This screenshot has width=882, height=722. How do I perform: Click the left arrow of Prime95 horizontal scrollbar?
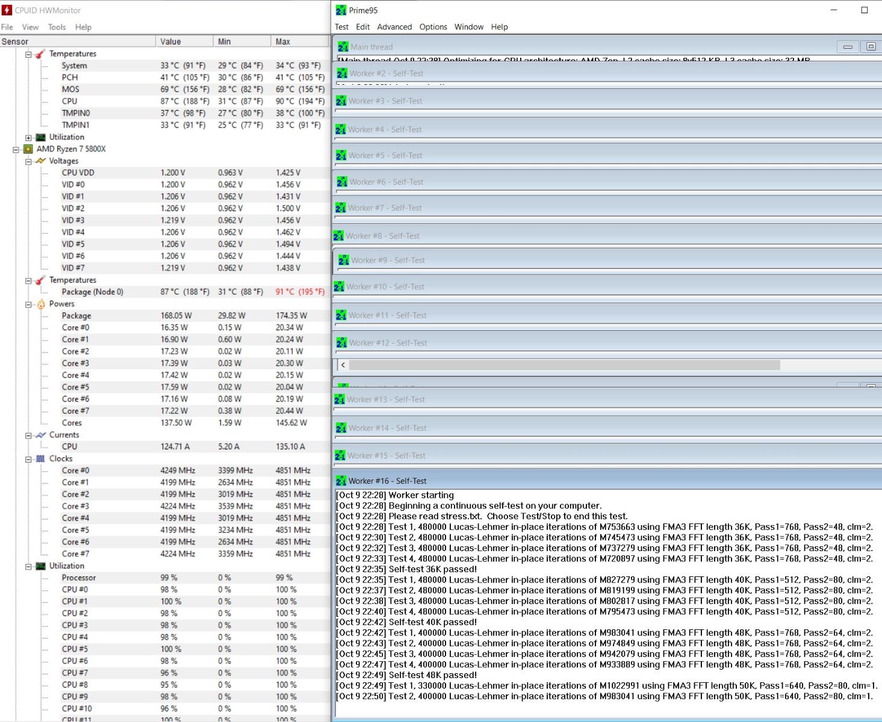click(343, 365)
